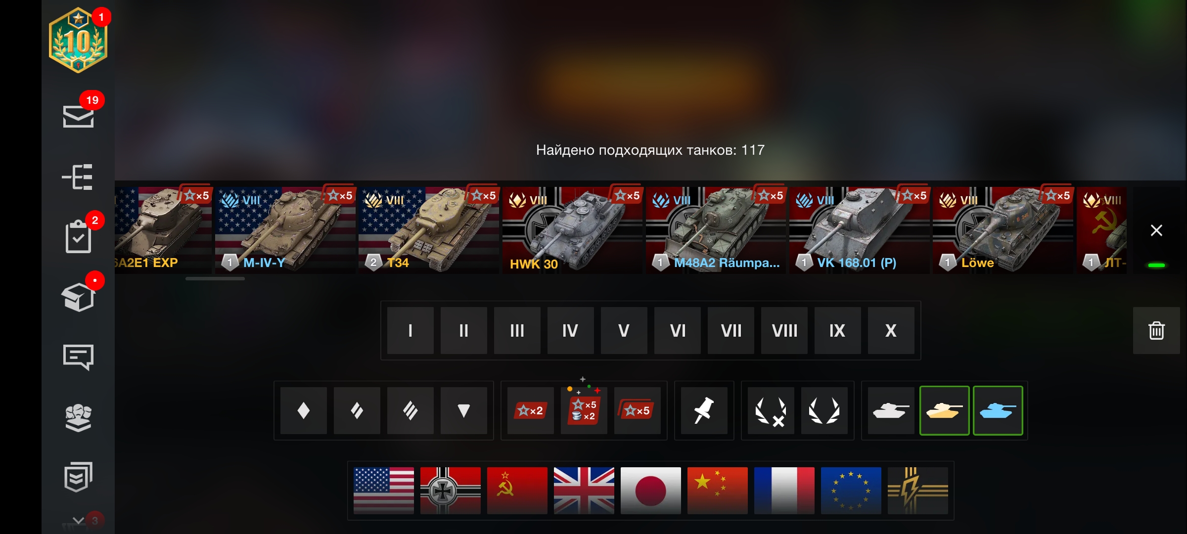Image resolution: width=1187 pixels, height=534 pixels.
Task: Expand the sidebar bottom chevron
Action: point(78,521)
